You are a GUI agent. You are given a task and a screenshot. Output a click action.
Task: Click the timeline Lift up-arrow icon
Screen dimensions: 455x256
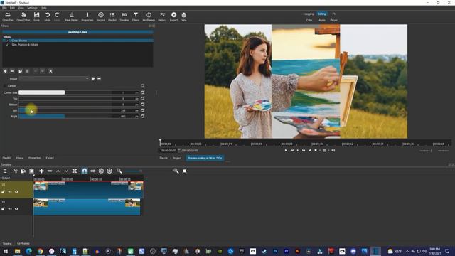[58, 171]
